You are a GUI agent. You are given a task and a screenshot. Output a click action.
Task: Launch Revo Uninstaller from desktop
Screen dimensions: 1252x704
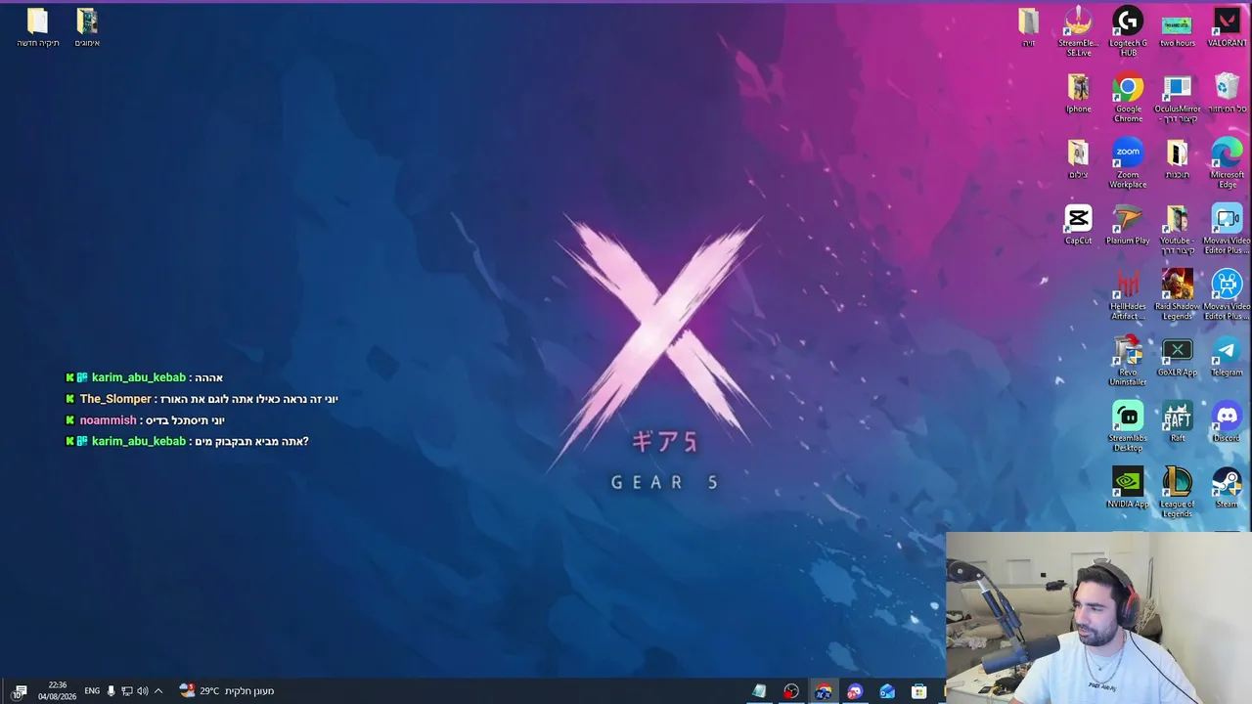[x=1128, y=360]
